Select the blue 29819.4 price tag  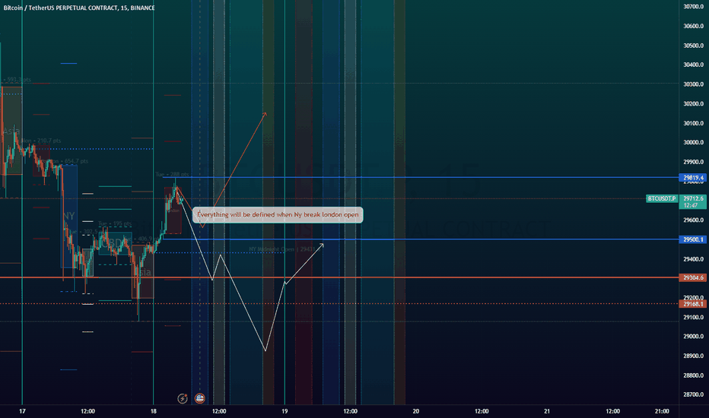pos(693,178)
